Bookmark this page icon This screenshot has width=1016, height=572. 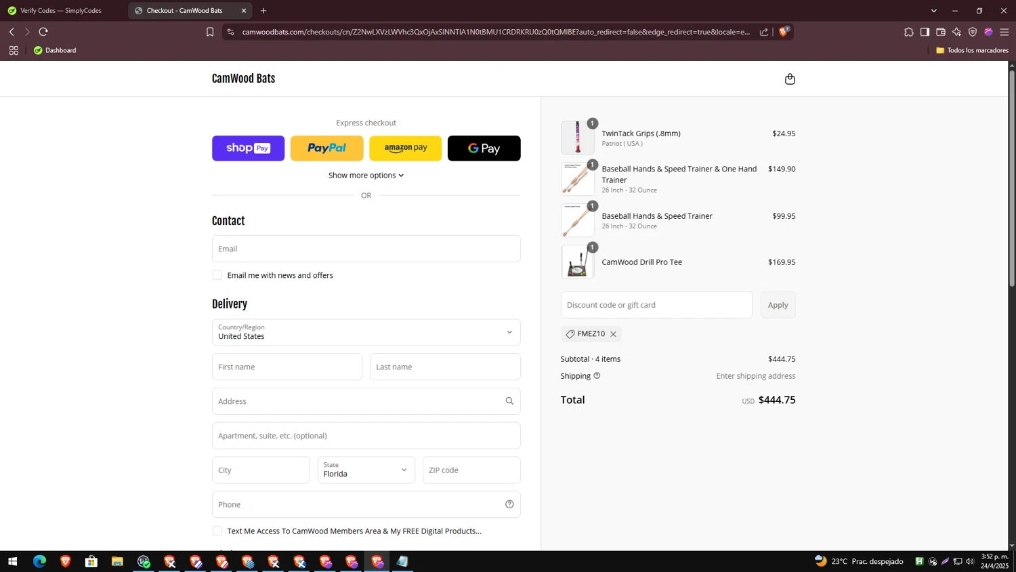point(210,32)
